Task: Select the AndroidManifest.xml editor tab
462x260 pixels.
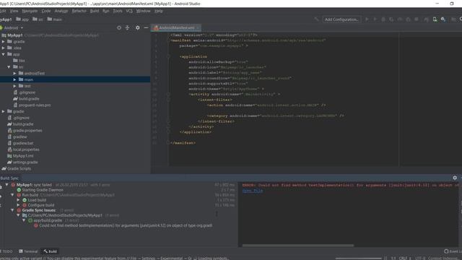Action: tap(176, 28)
